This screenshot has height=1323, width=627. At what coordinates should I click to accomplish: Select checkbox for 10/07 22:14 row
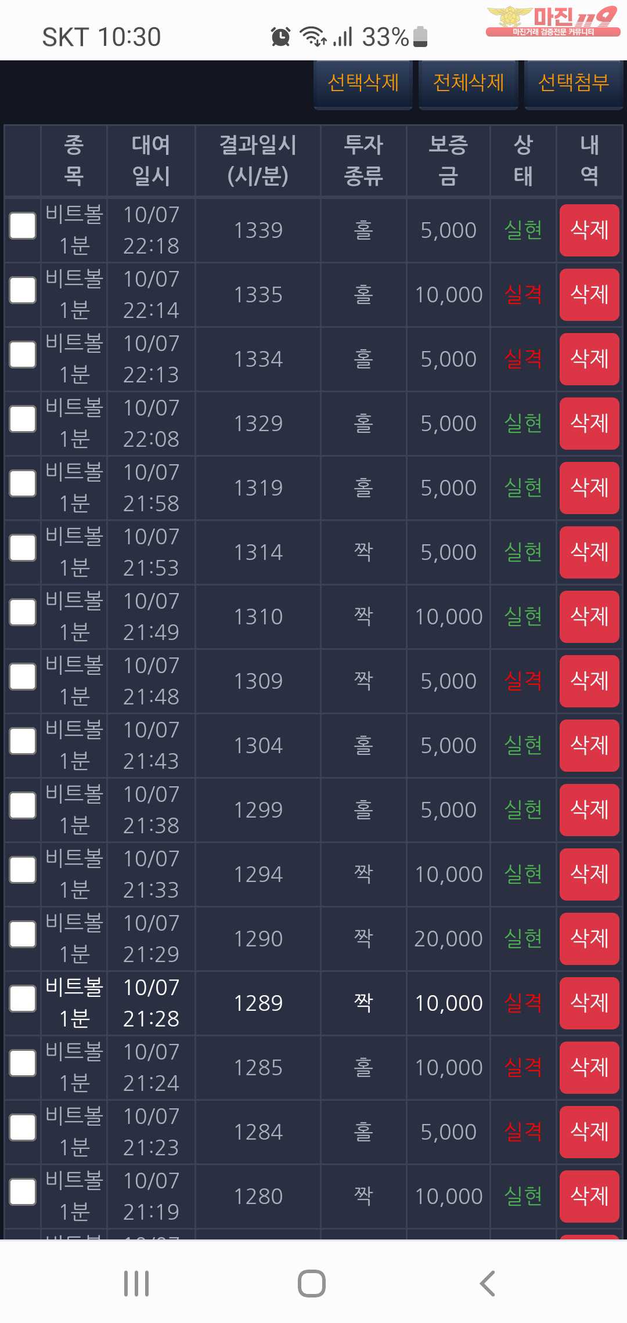click(23, 291)
